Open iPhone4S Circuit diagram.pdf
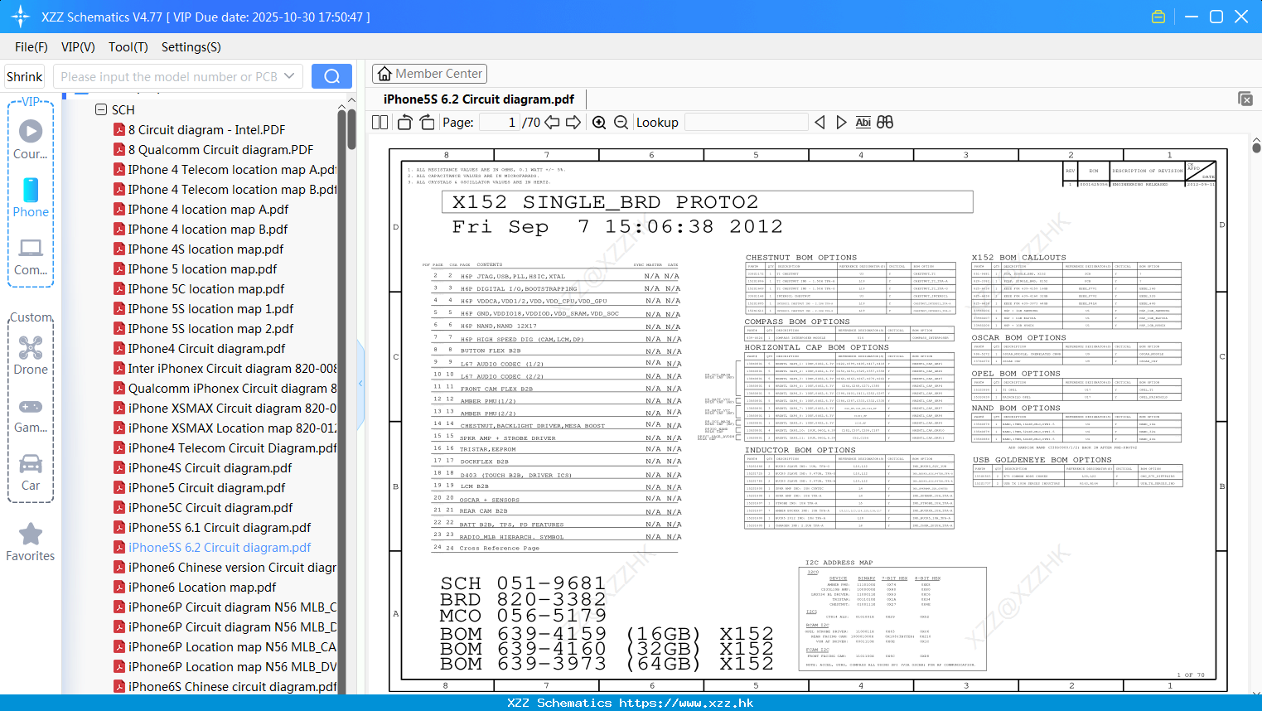 (210, 468)
